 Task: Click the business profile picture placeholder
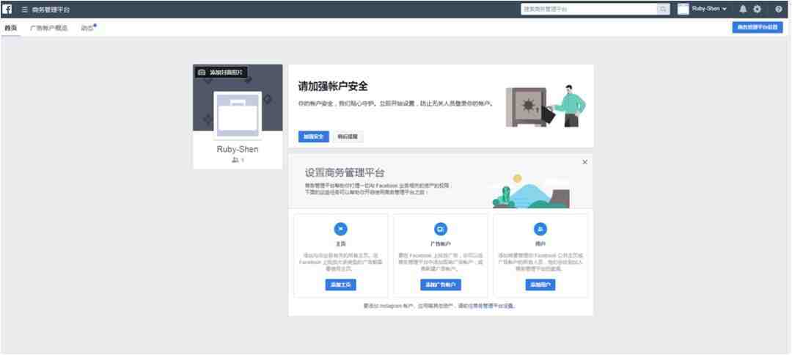238,115
